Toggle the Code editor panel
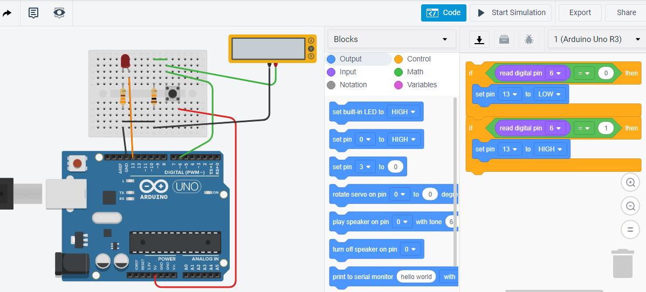The height and width of the screenshot is (292, 646). [x=443, y=12]
